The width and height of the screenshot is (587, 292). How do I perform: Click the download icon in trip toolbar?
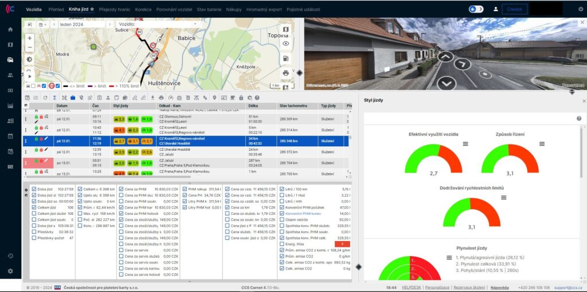point(152,98)
